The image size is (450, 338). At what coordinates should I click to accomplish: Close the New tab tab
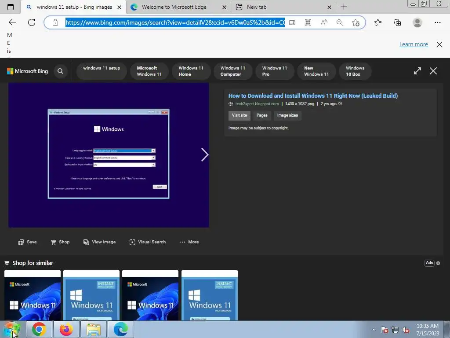(x=330, y=7)
